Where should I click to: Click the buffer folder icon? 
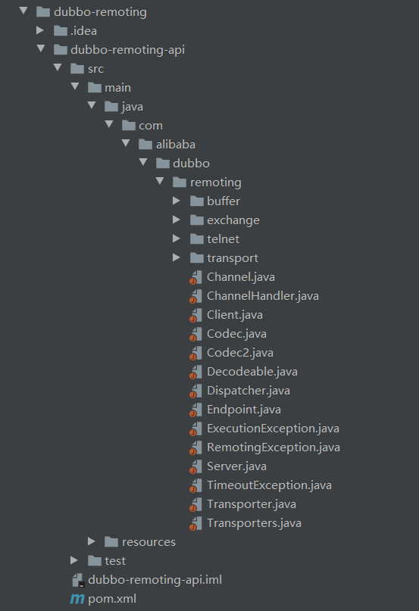(197, 201)
